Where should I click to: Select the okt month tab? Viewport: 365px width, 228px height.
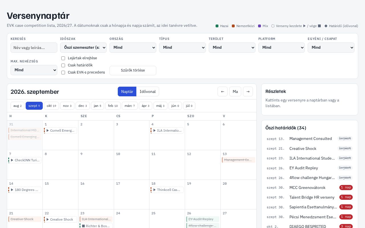click(51, 106)
